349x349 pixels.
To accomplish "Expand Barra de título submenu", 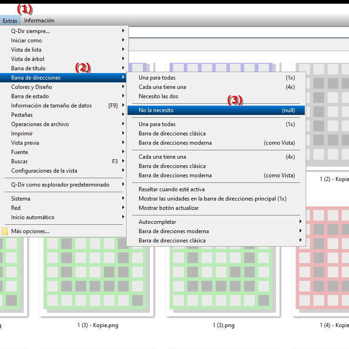I will tap(64, 68).
